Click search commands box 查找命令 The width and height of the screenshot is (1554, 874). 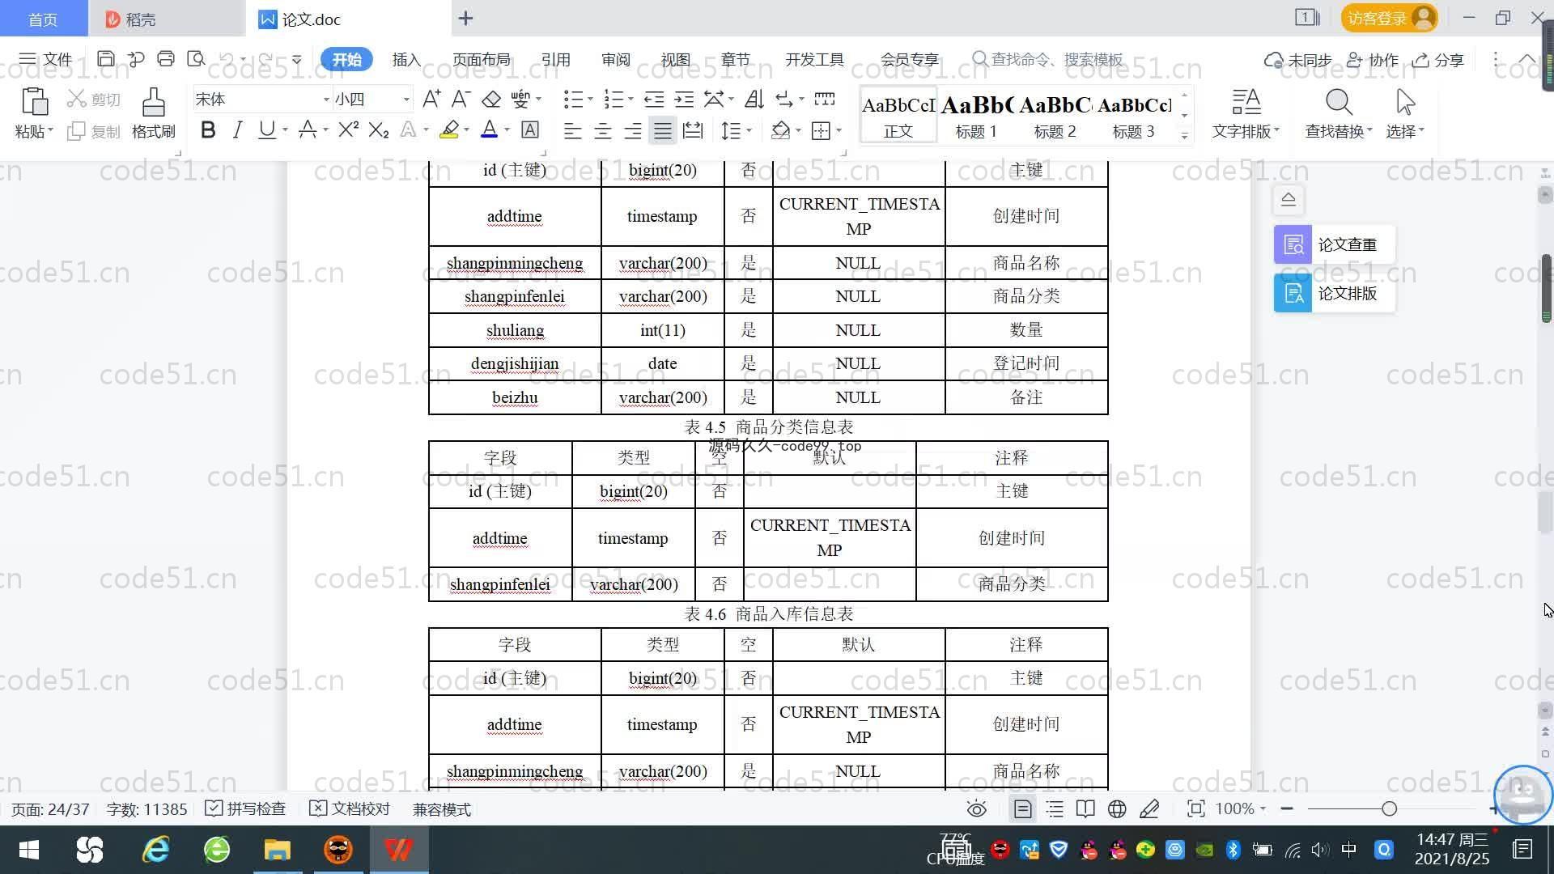click(x=1048, y=59)
